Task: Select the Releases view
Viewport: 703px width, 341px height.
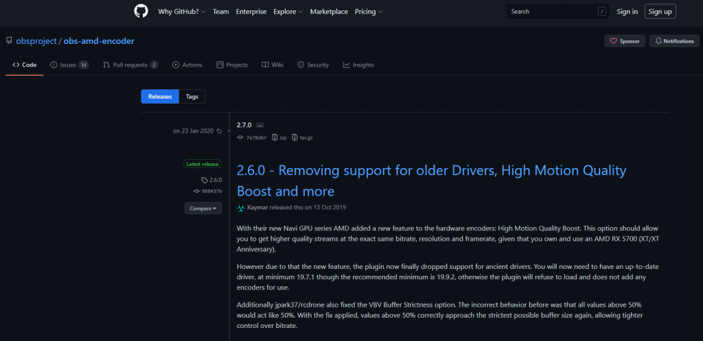Action: pyautogui.click(x=160, y=96)
